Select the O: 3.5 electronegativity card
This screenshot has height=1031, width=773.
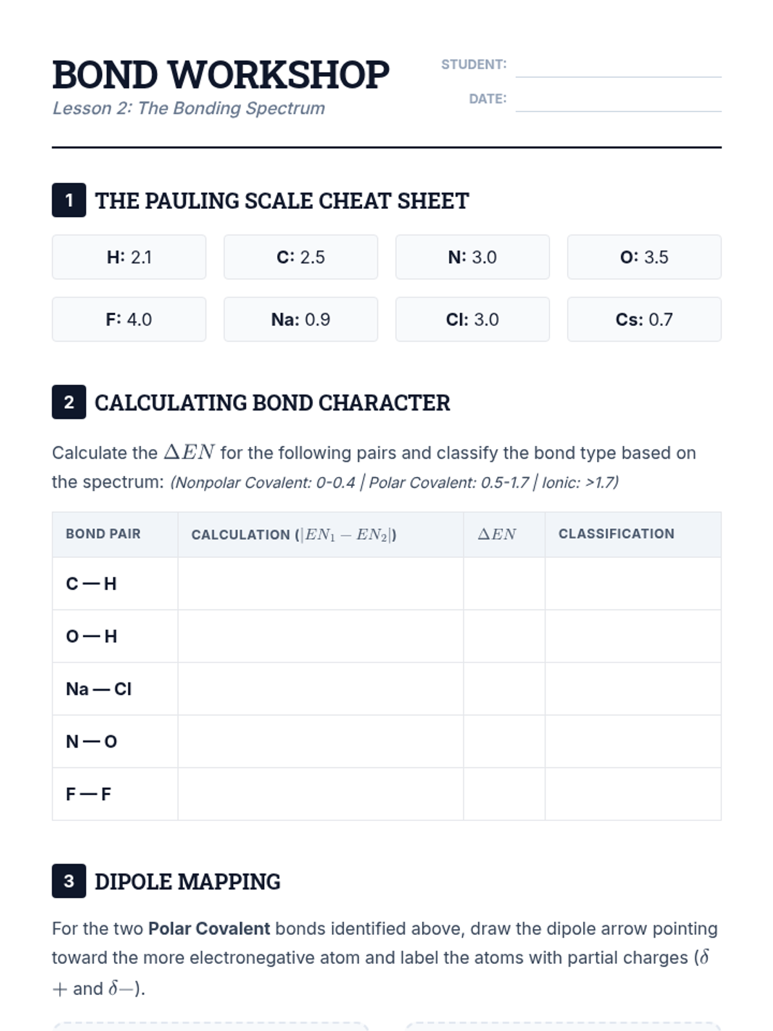pos(644,257)
